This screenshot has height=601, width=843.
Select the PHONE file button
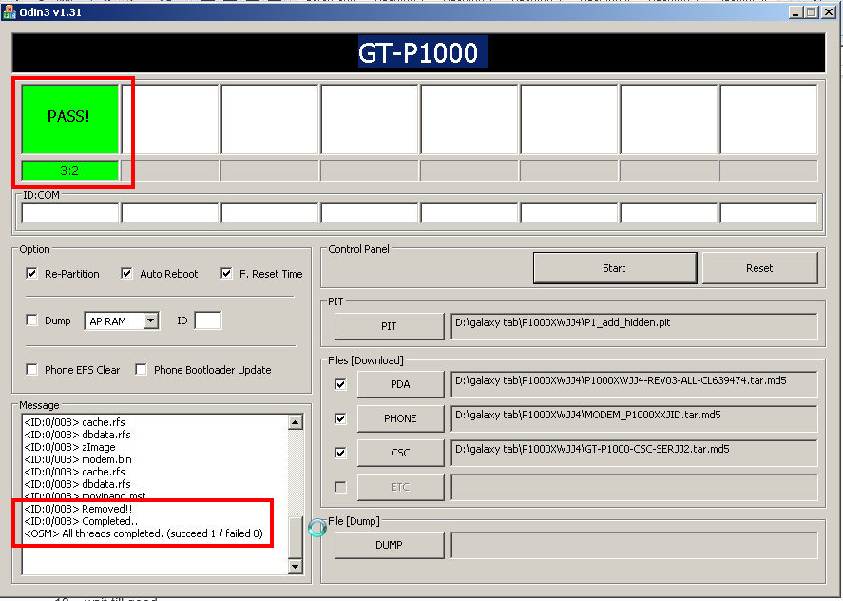click(x=400, y=418)
